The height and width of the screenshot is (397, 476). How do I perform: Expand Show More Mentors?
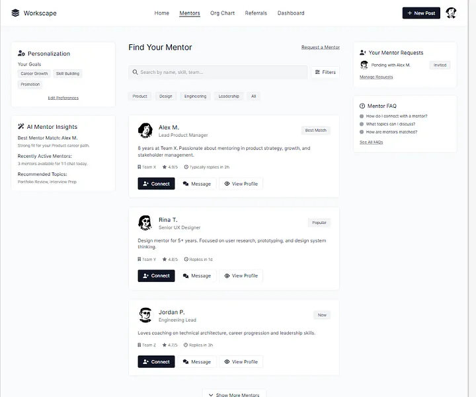click(234, 394)
